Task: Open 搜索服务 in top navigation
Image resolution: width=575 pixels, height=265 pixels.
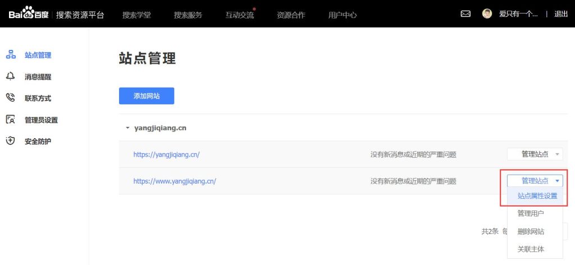Action: (x=188, y=15)
